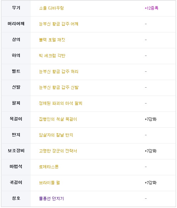The width and height of the screenshot is (177, 208).
Task: Click the 무기 slot header cell
Action: coord(16,9)
